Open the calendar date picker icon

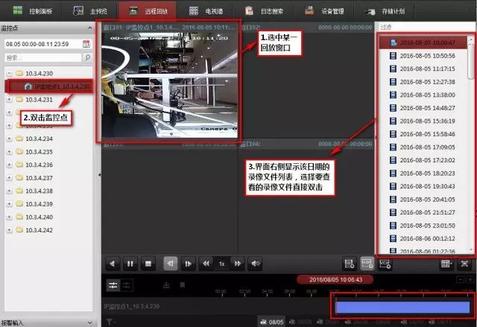point(86,44)
